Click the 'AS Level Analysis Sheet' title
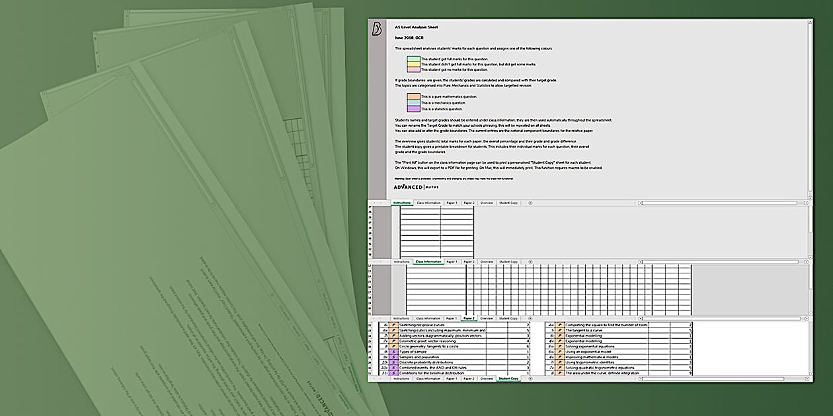This screenshot has width=833, height=416. (x=416, y=27)
